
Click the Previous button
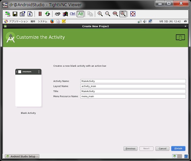click(x=130, y=149)
